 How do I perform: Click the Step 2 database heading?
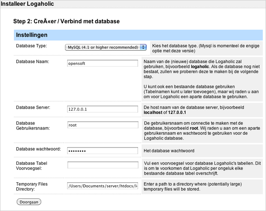(x=66, y=21)
